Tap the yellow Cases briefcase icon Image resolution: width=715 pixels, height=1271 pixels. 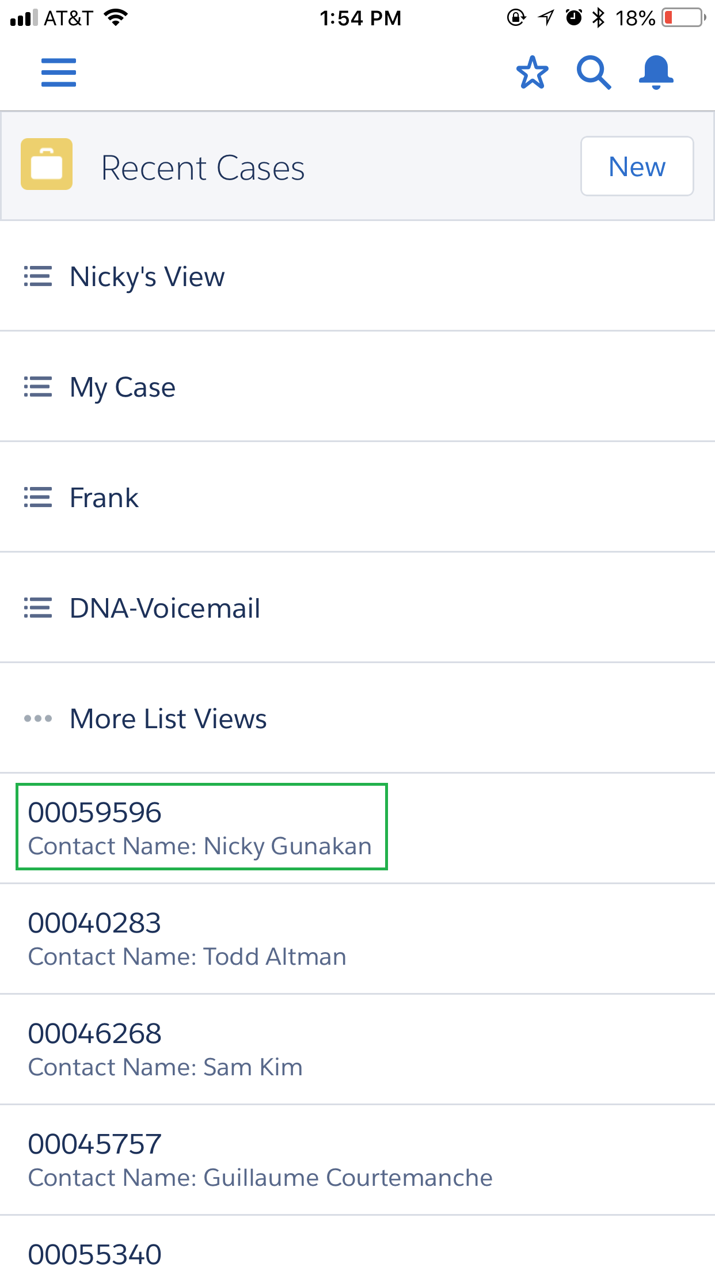(47, 164)
